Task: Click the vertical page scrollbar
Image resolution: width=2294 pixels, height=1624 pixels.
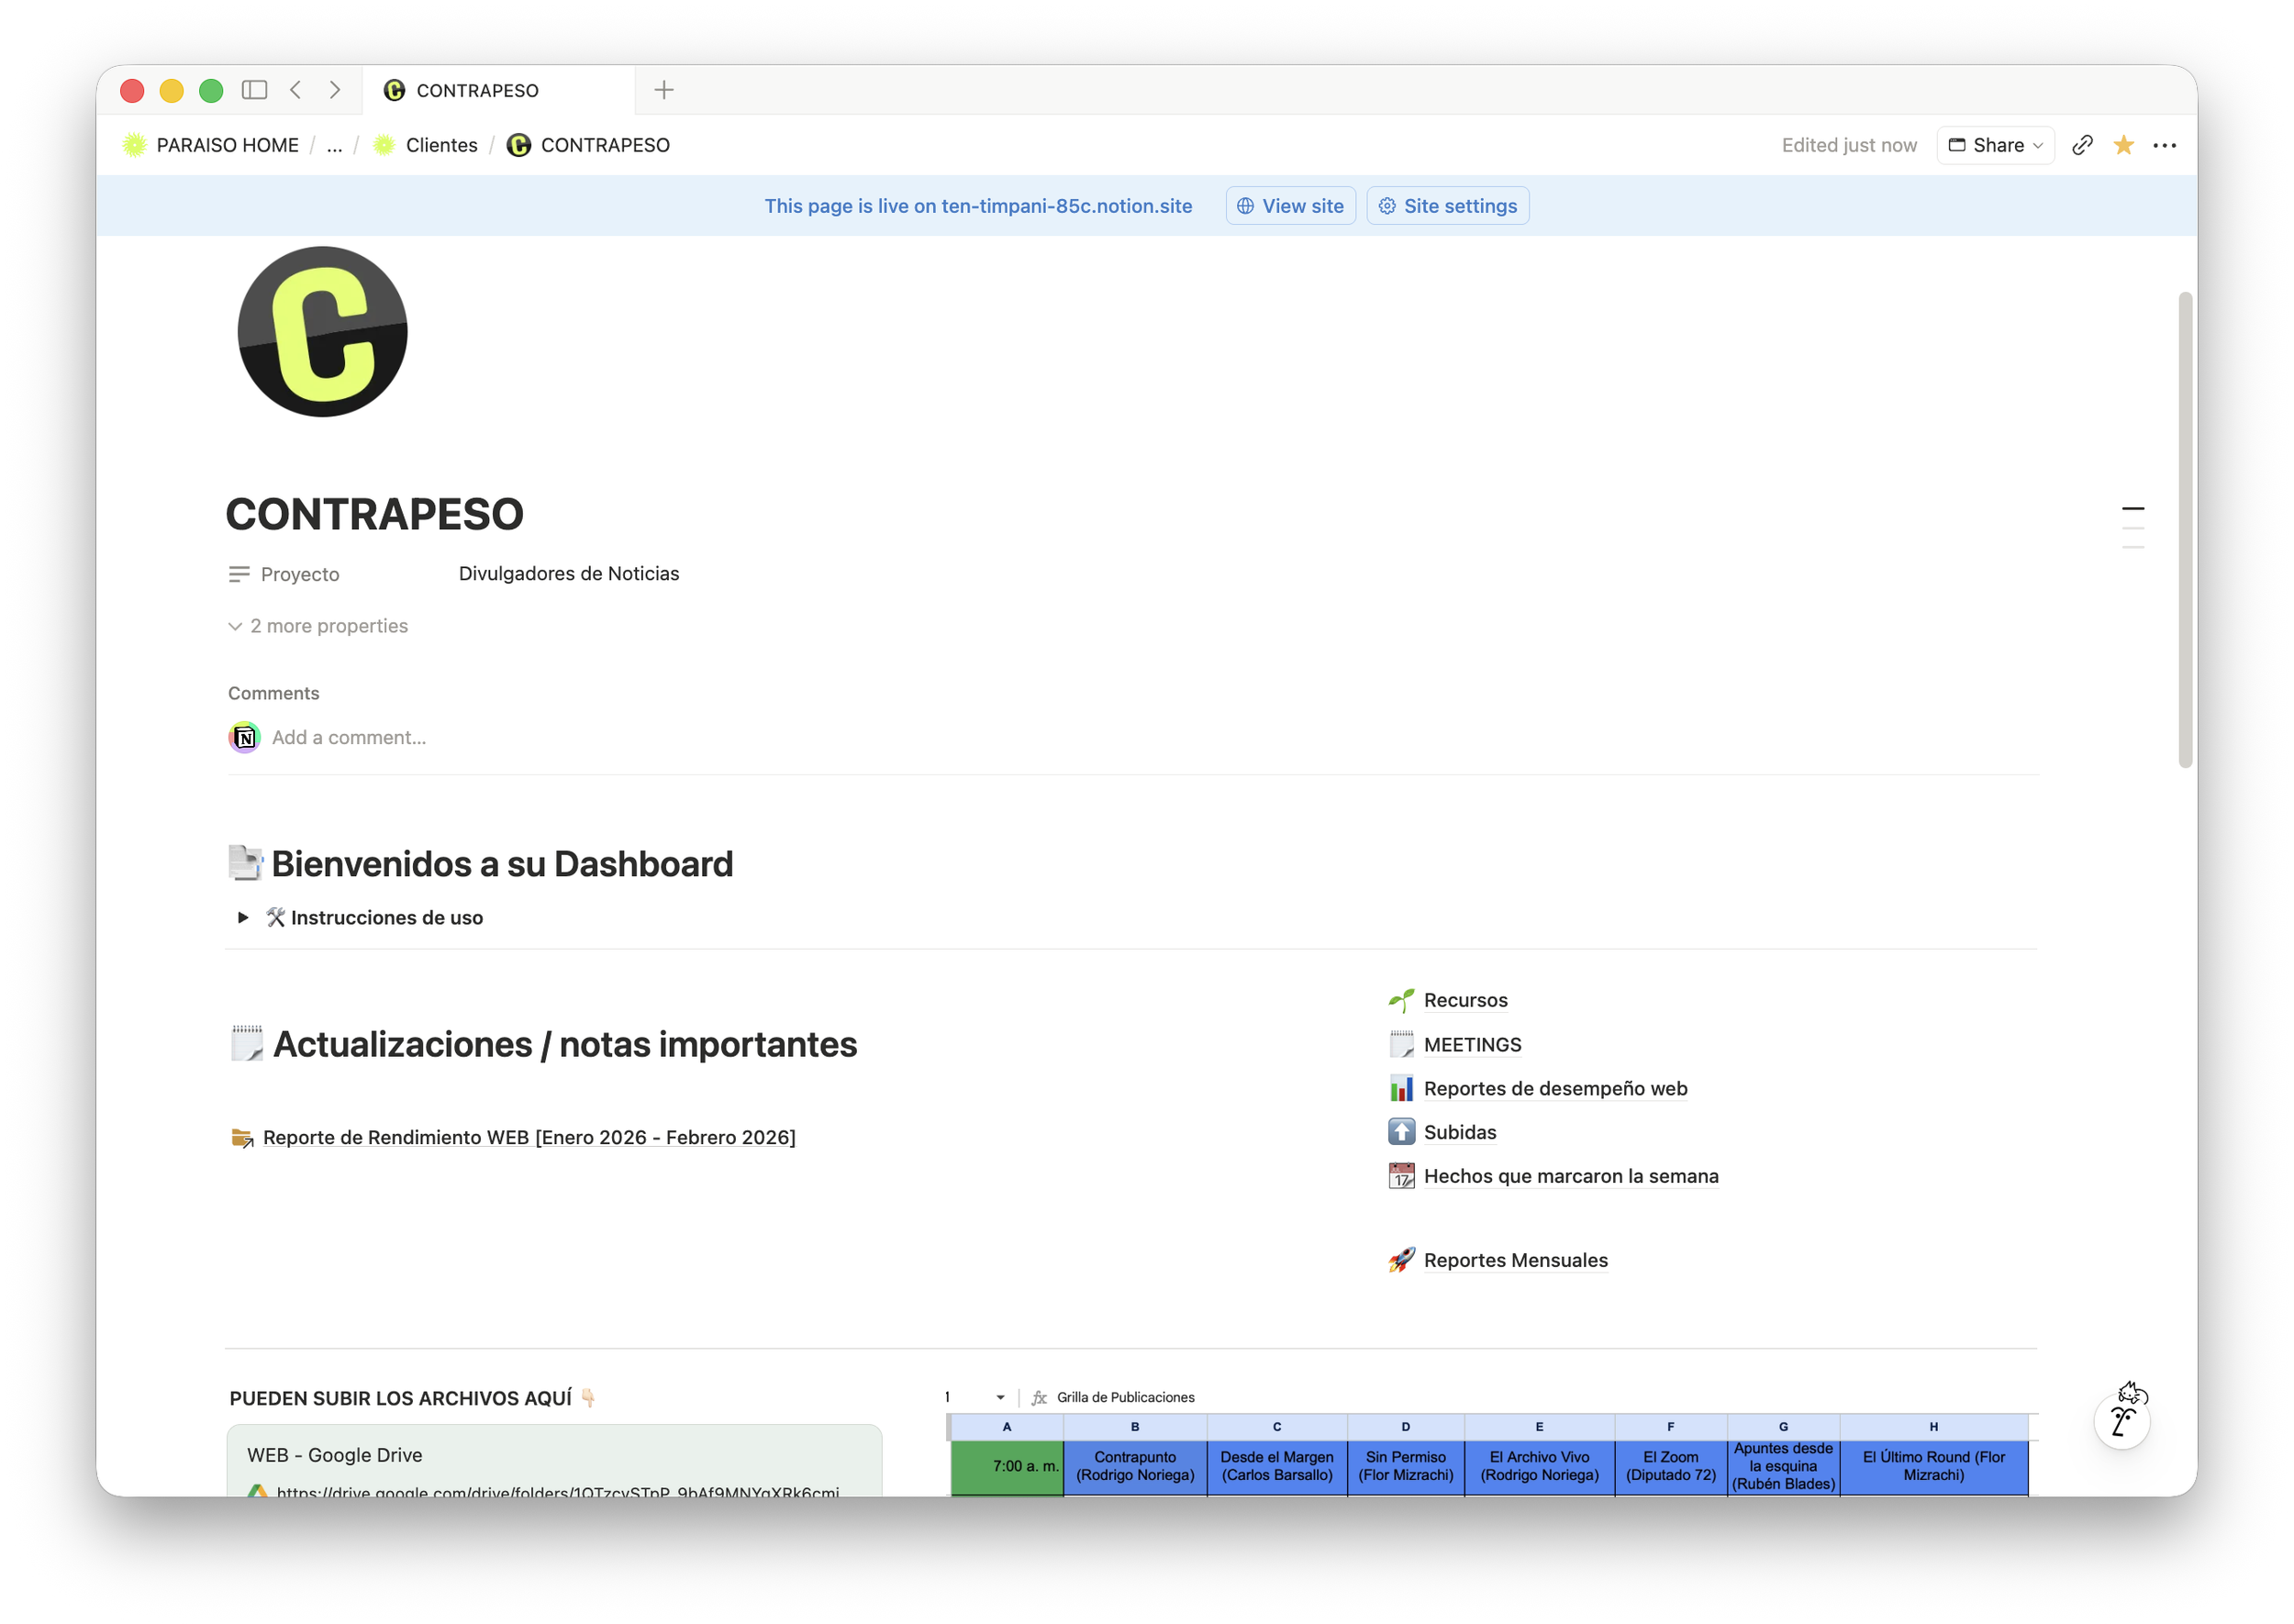Action: 2185,530
